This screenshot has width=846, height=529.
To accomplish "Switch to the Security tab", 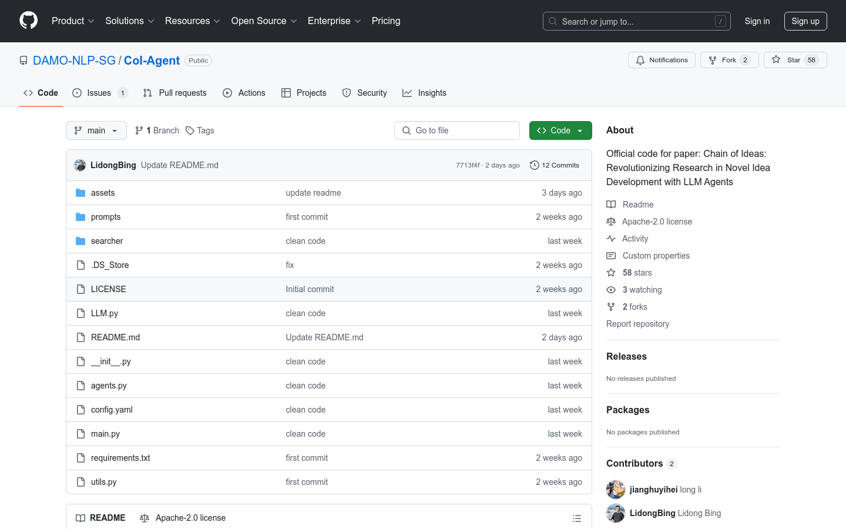I will [364, 93].
